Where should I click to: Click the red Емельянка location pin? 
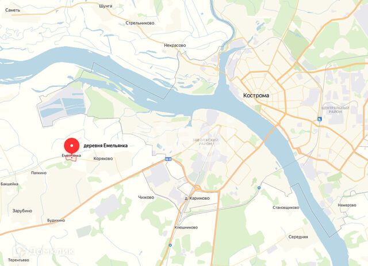(x=71, y=146)
